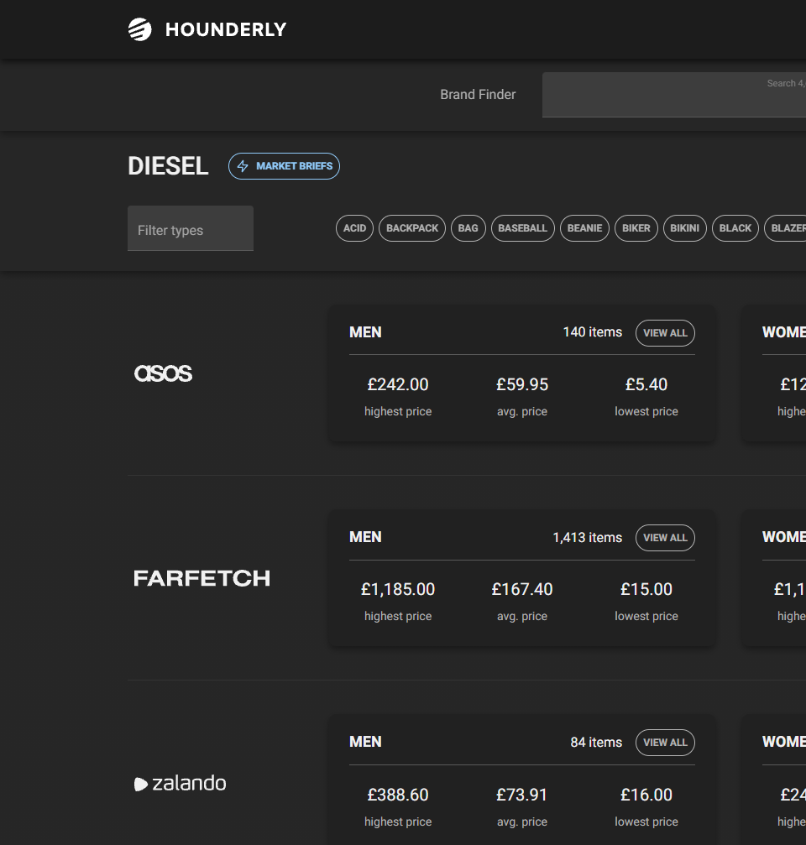
Task: Click ASOS men's average price £59.95
Action: [x=522, y=385]
